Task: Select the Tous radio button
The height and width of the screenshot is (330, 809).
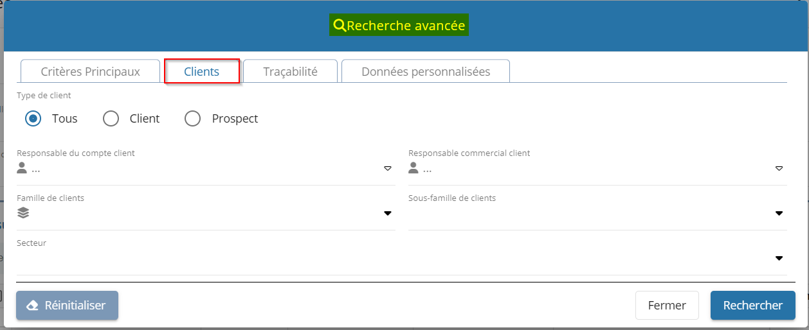Action: 33,119
